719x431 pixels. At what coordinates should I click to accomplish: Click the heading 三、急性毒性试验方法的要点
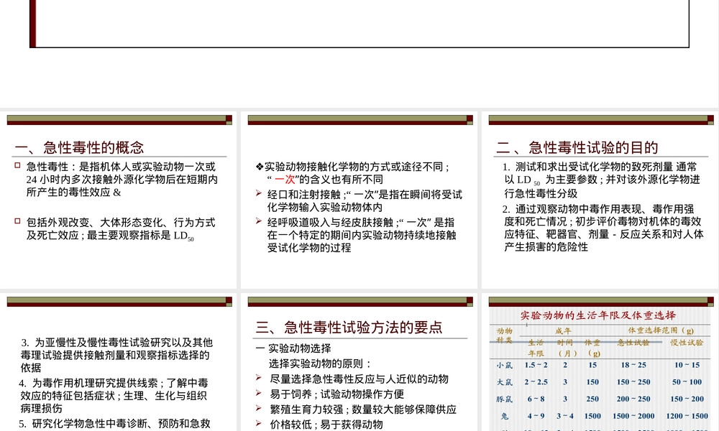tap(349, 327)
